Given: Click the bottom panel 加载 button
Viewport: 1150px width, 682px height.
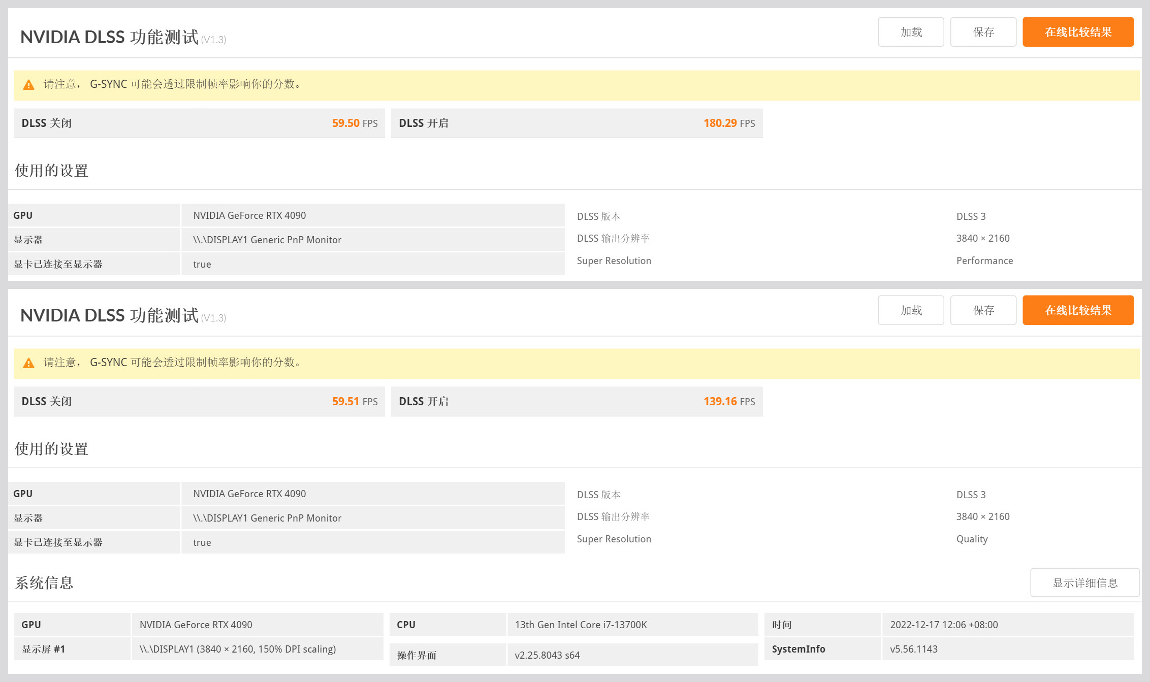Looking at the screenshot, I should (911, 310).
